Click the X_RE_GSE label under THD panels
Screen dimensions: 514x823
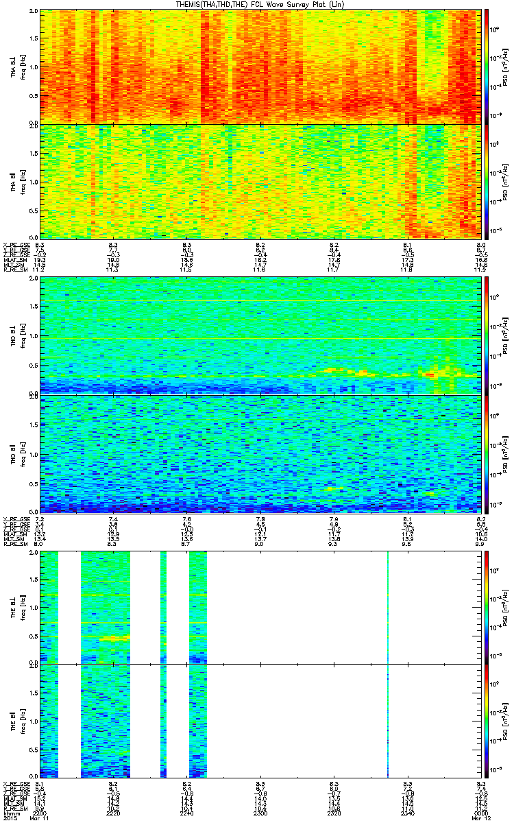click(x=15, y=518)
